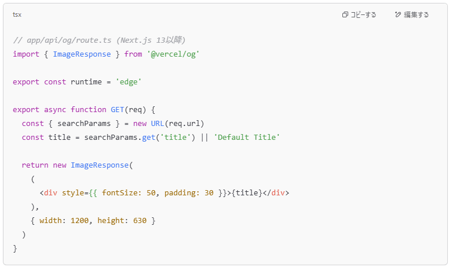Click the '@vercel/og' string
This screenshot has width=449, height=267.
(173, 54)
